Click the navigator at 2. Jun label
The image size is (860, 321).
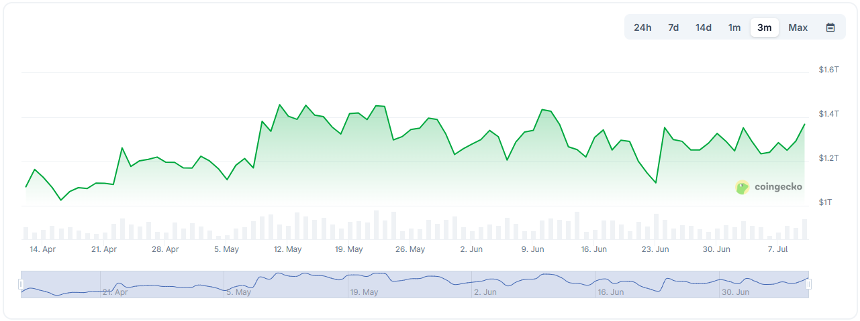(x=485, y=292)
